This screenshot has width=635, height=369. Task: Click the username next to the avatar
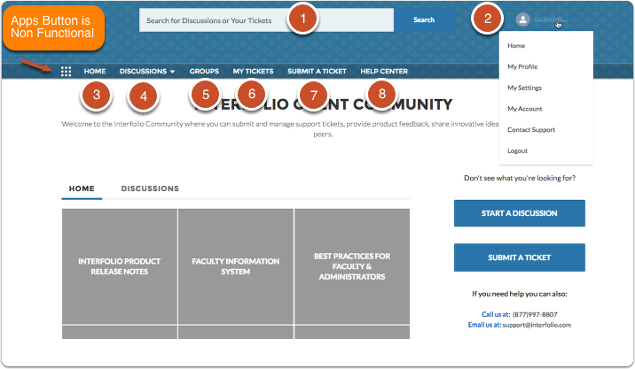click(x=551, y=19)
